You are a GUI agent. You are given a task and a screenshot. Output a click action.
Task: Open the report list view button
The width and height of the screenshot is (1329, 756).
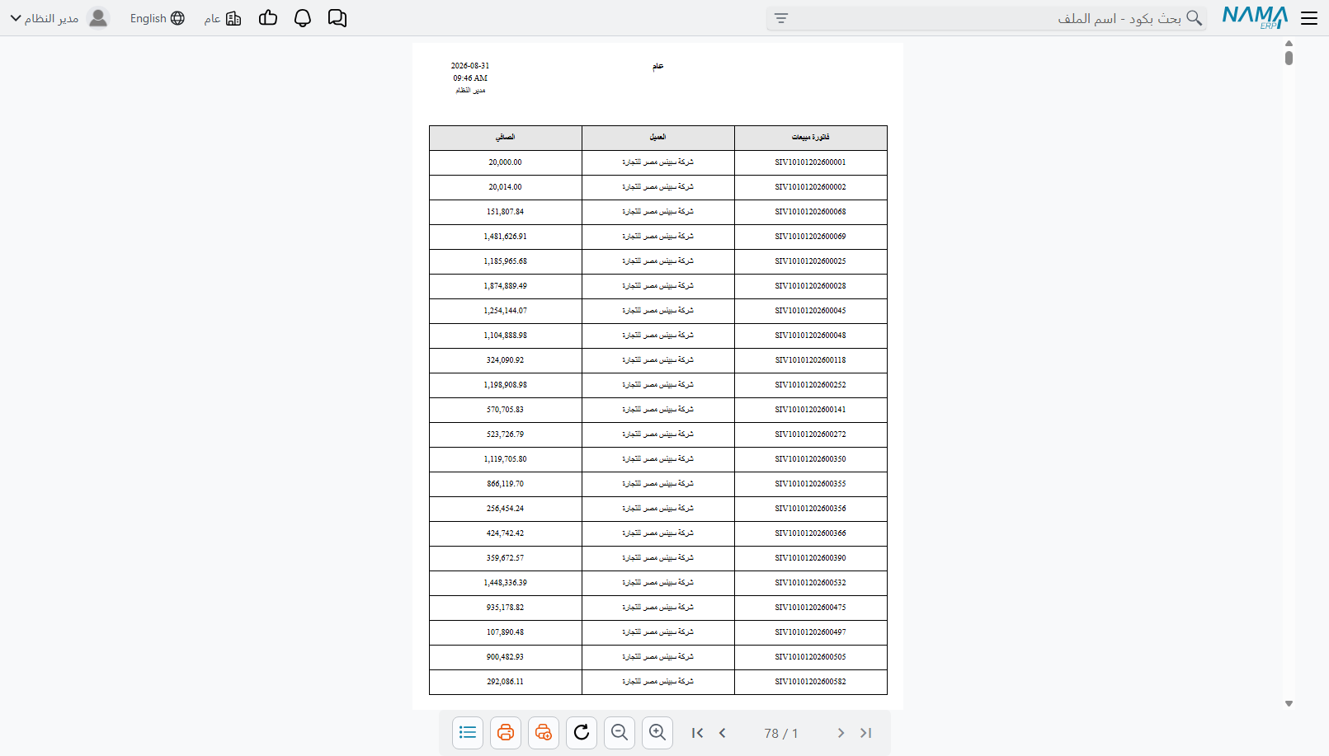[x=468, y=732]
